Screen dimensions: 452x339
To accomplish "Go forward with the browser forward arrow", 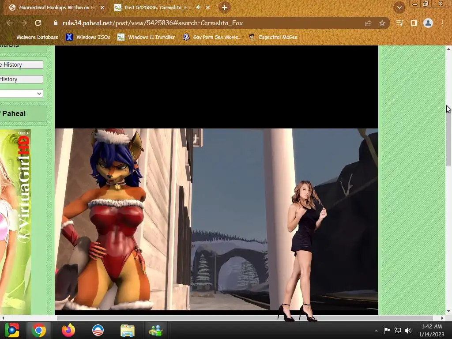I will click(x=24, y=23).
